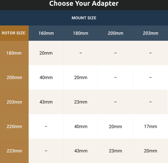Viewport: 168px width, 163px height.
Task: Click the 20mm cell in 180mm rotor row
Action: [46, 53]
